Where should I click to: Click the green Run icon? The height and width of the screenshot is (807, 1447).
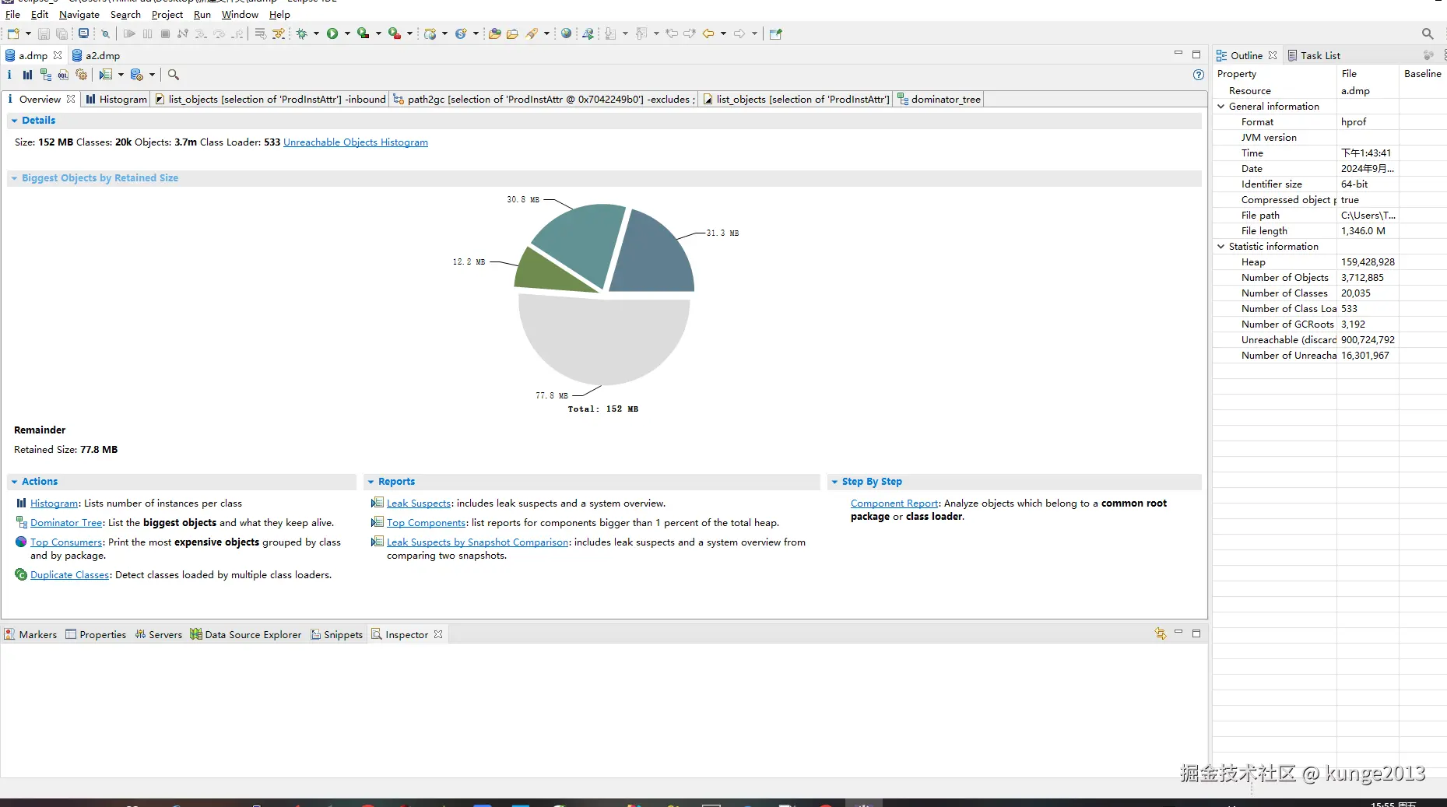(332, 33)
